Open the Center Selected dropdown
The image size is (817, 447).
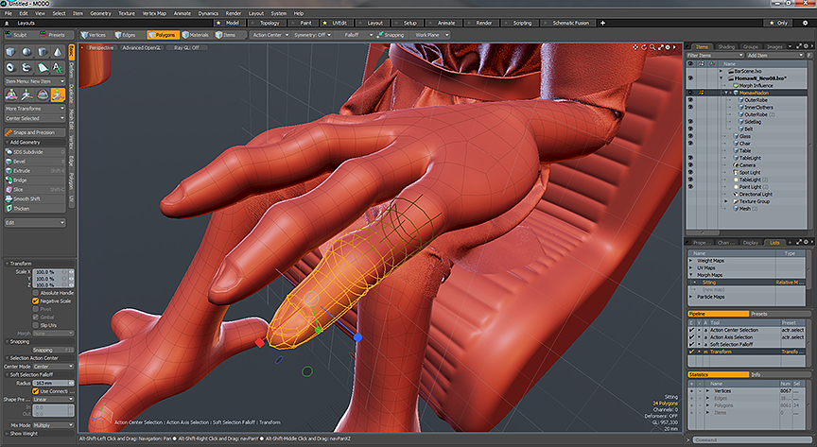[x=35, y=118]
